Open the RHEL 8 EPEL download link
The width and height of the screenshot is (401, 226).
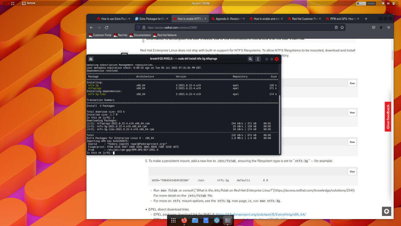click(261, 215)
